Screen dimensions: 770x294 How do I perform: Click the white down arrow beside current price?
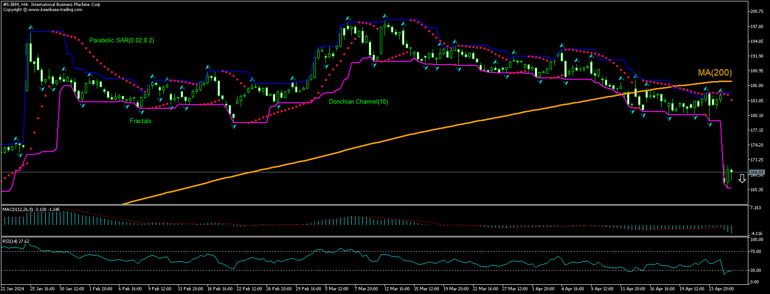[742, 179]
